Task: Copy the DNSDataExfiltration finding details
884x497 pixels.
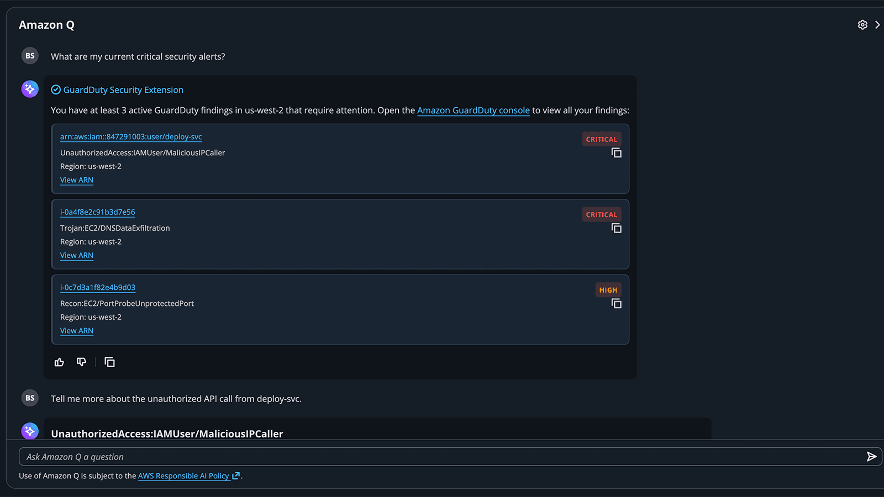Action: [617, 228]
